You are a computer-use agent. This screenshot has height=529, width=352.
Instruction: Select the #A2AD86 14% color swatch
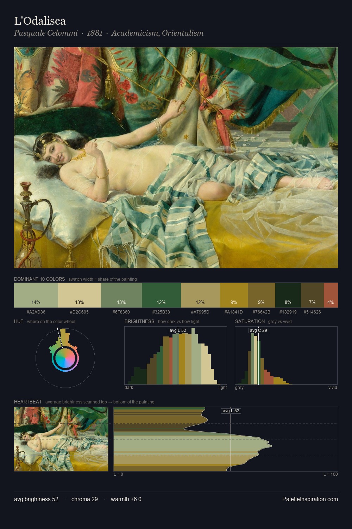(36, 295)
